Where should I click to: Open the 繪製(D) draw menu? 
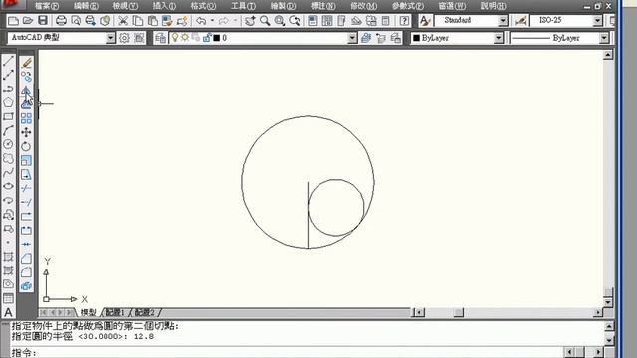click(x=283, y=6)
